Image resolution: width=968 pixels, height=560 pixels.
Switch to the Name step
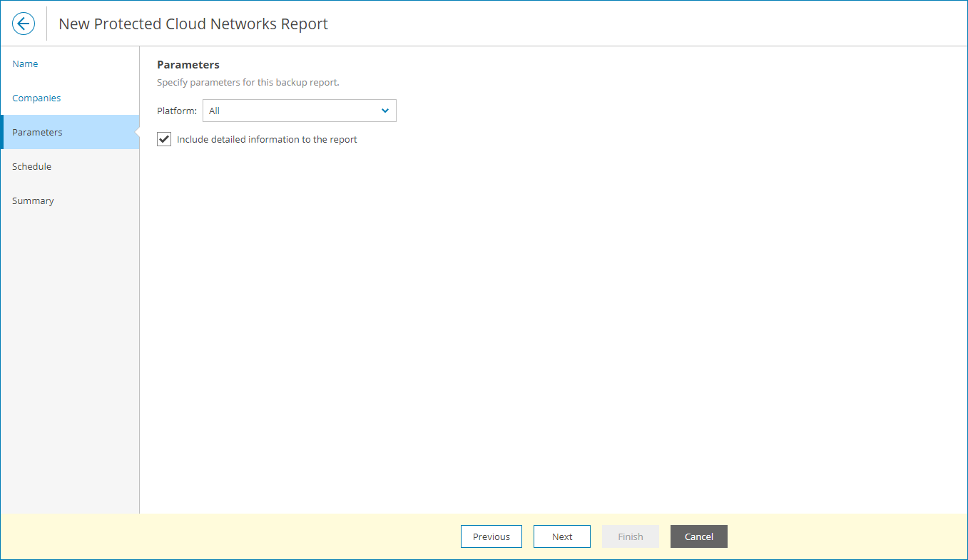[x=25, y=63]
